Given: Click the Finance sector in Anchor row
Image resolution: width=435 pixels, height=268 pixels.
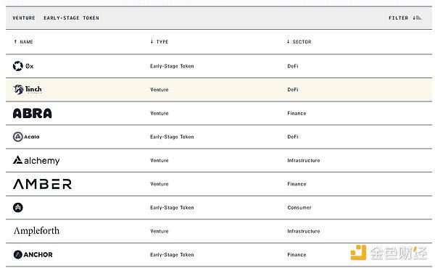Looking at the screenshot, I should click(297, 255).
